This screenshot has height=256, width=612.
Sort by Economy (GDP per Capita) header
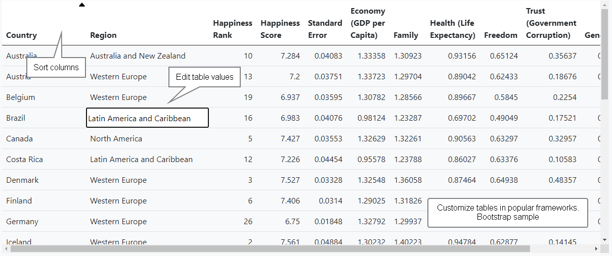tap(368, 23)
